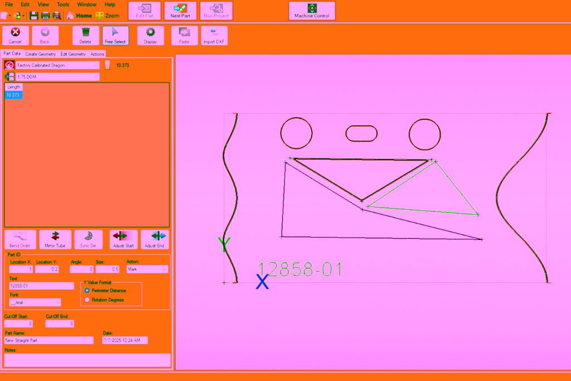The image size is (571, 381).
Task: Click the Bend Order button
Action: pyautogui.click(x=20, y=239)
